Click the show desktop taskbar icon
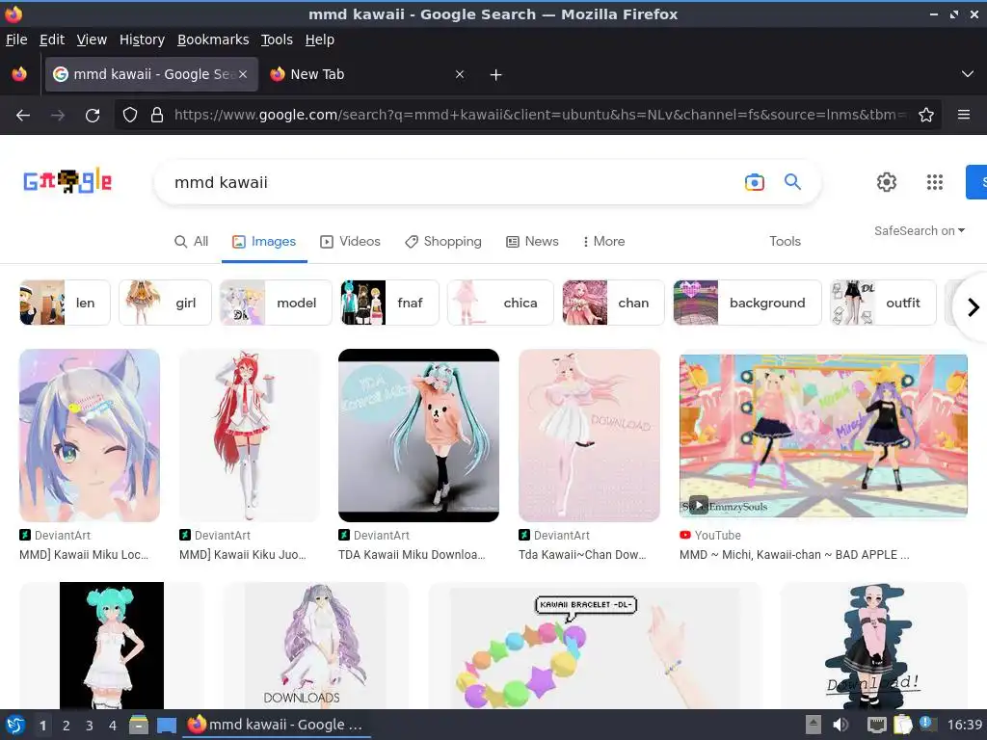This screenshot has width=987, height=740. click(166, 726)
